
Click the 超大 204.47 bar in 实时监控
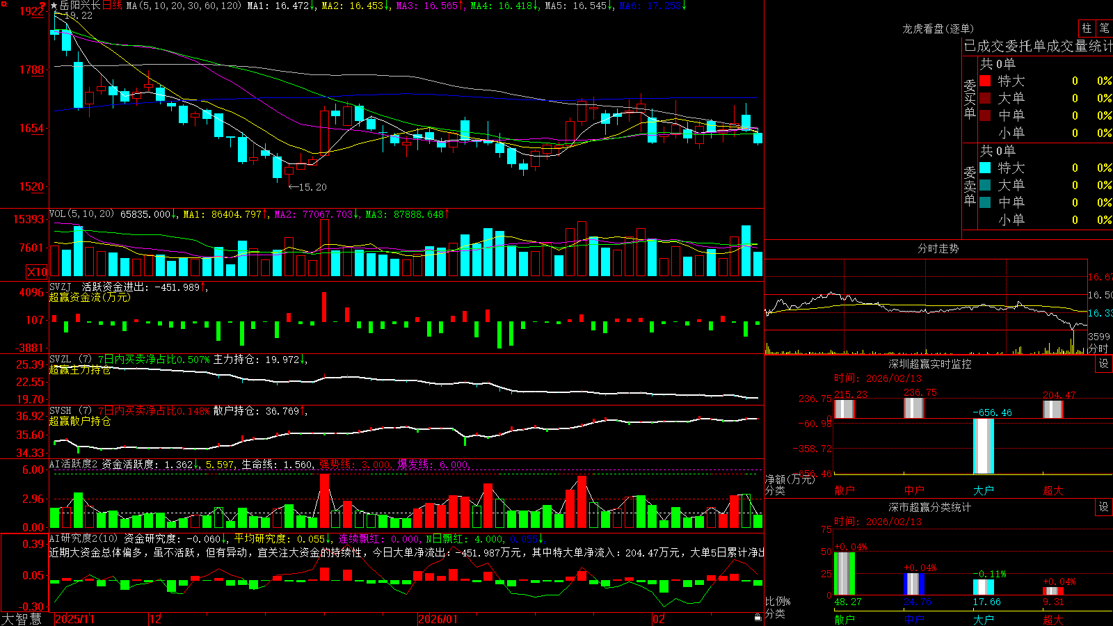pos(1053,410)
